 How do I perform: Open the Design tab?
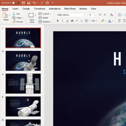pos(26,9)
